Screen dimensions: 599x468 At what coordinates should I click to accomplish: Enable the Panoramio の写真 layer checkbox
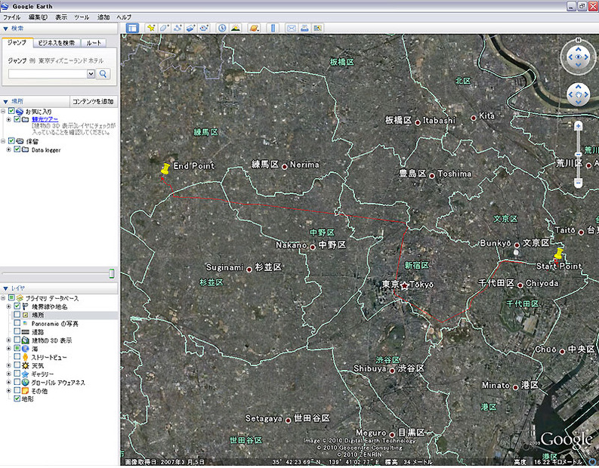click(x=17, y=323)
